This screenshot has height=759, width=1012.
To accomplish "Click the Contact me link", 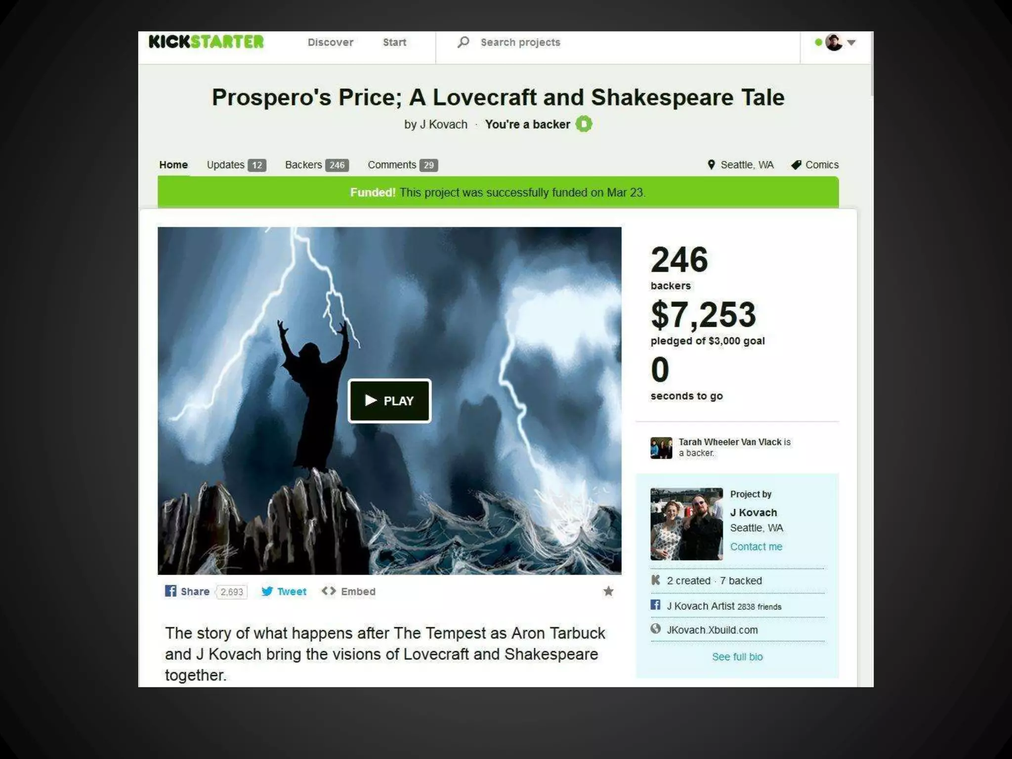I will point(756,547).
